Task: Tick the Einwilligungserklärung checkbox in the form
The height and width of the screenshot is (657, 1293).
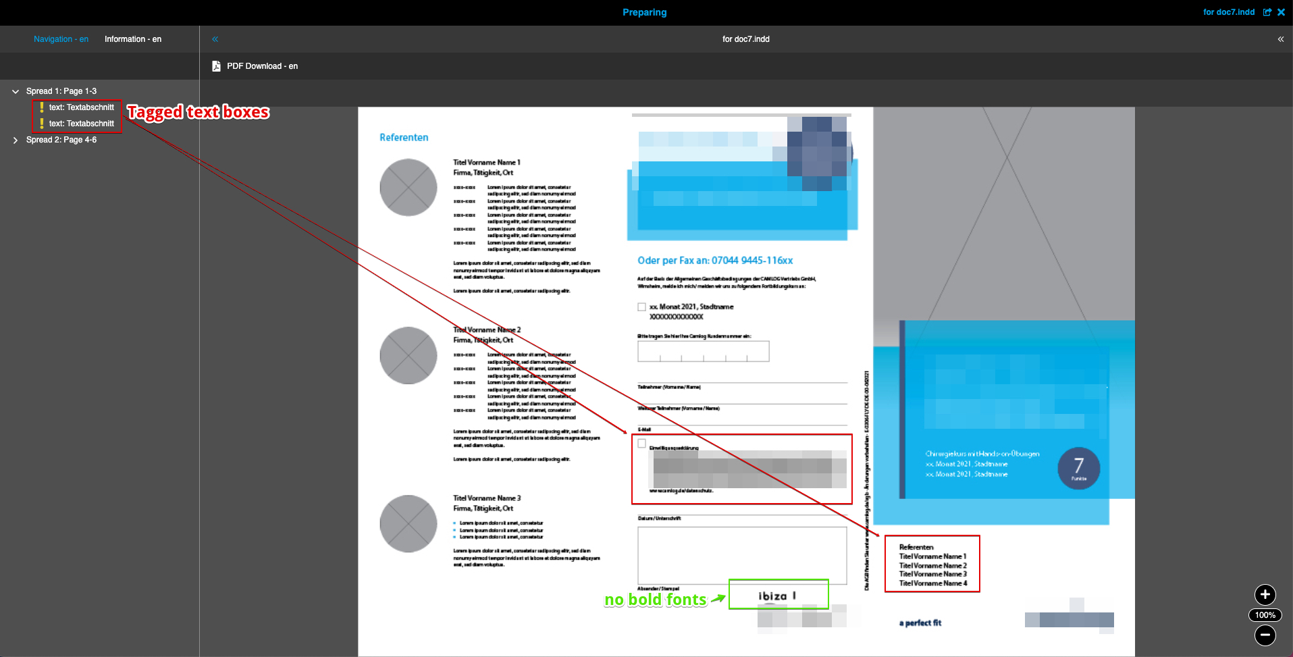Action: (x=641, y=444)
